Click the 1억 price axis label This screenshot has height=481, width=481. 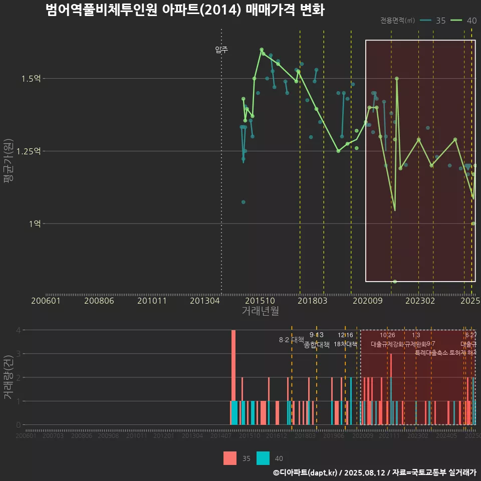pyautogui.click(x=35, y=223)
